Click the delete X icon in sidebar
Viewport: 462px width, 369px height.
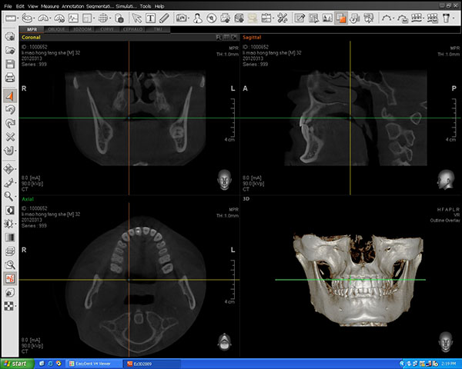click(10, 137)
